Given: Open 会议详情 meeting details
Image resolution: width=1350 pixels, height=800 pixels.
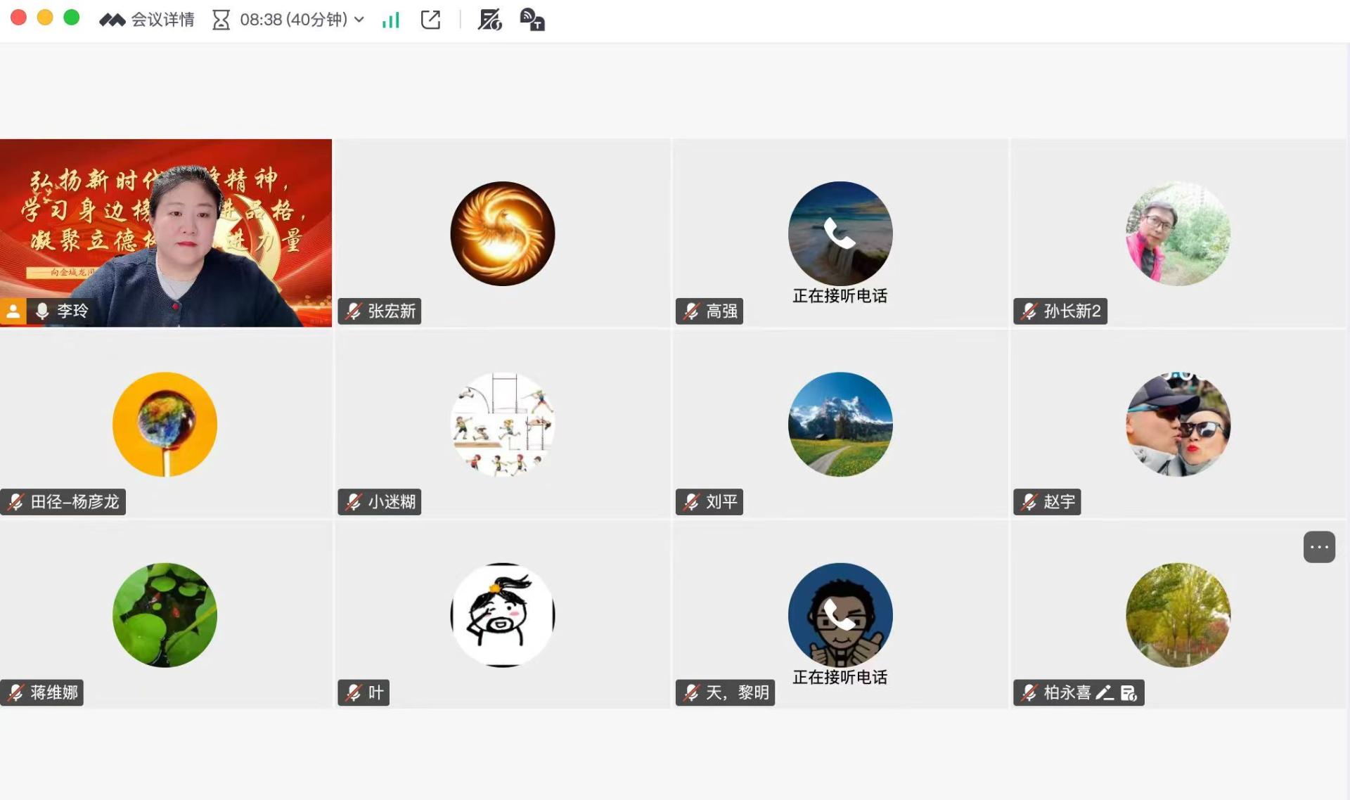Looking at the screenshot, I should click(162, 19).
